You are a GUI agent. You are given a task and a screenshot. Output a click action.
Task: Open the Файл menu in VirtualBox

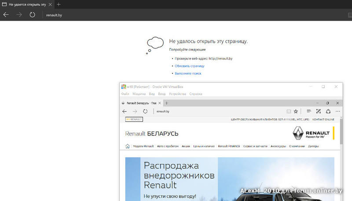(125, 94)
